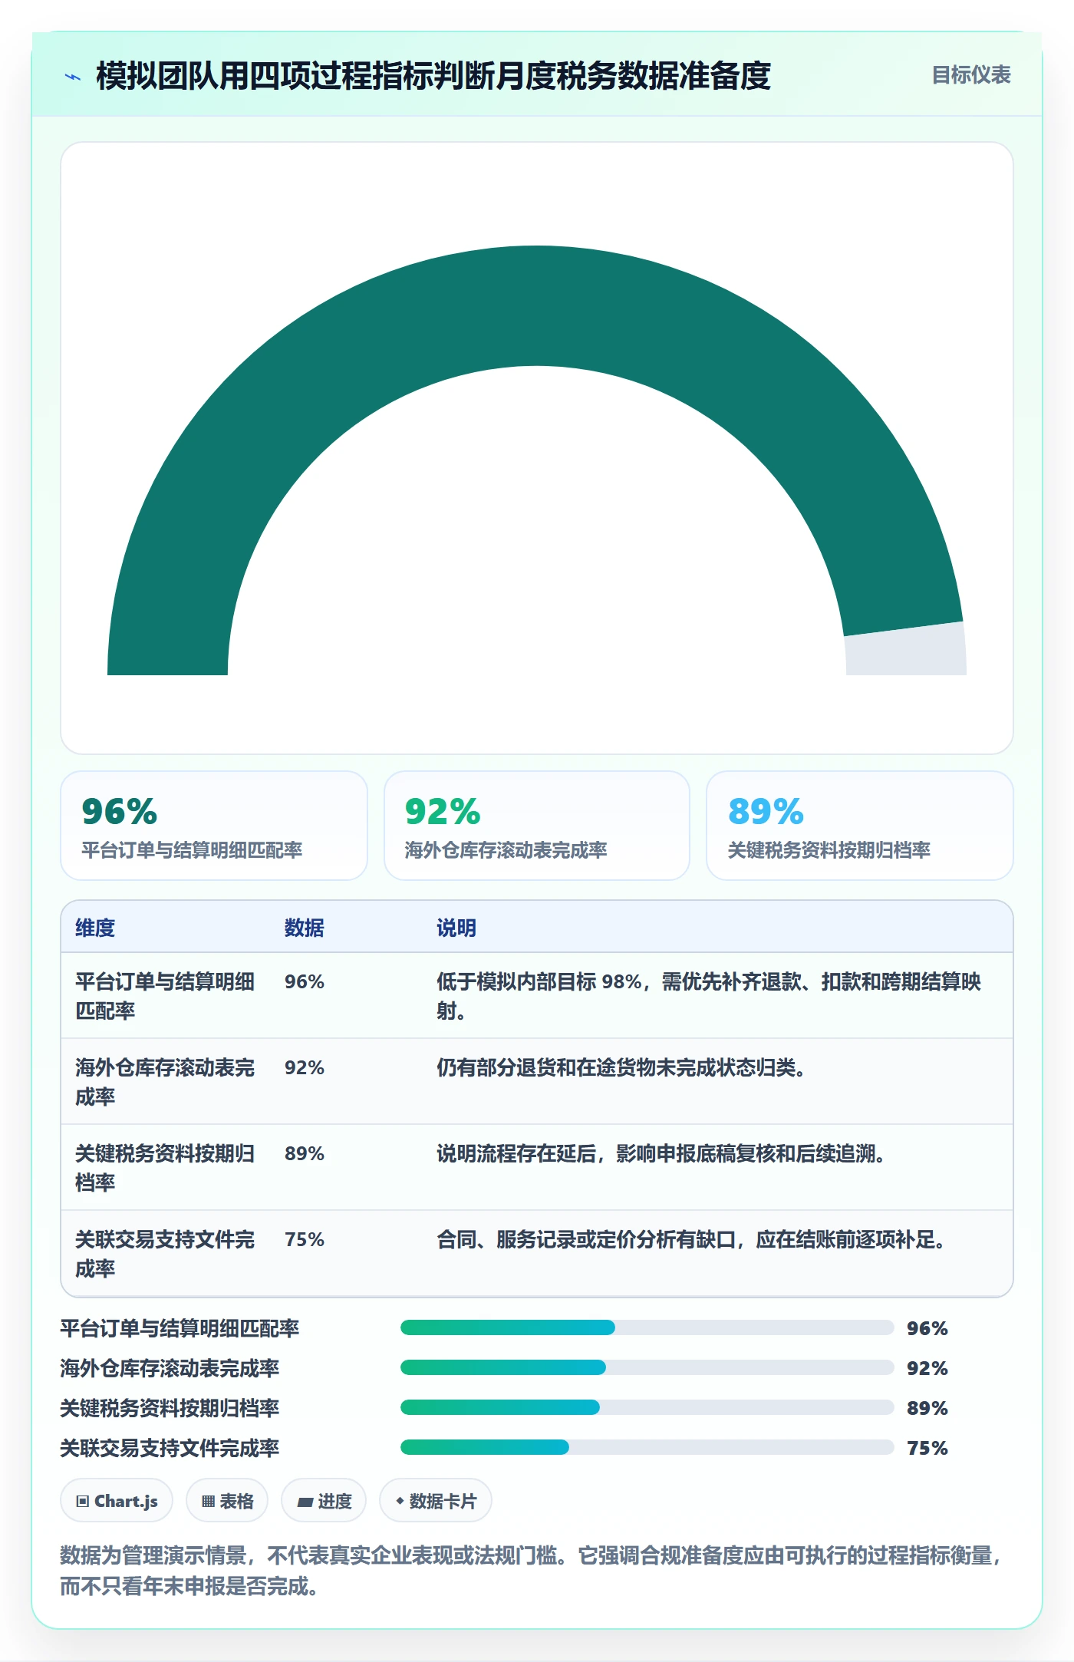Screen dimensions: 1074x1662
Task: Click the 进度 tag chip
Action: coord(324,1500)
